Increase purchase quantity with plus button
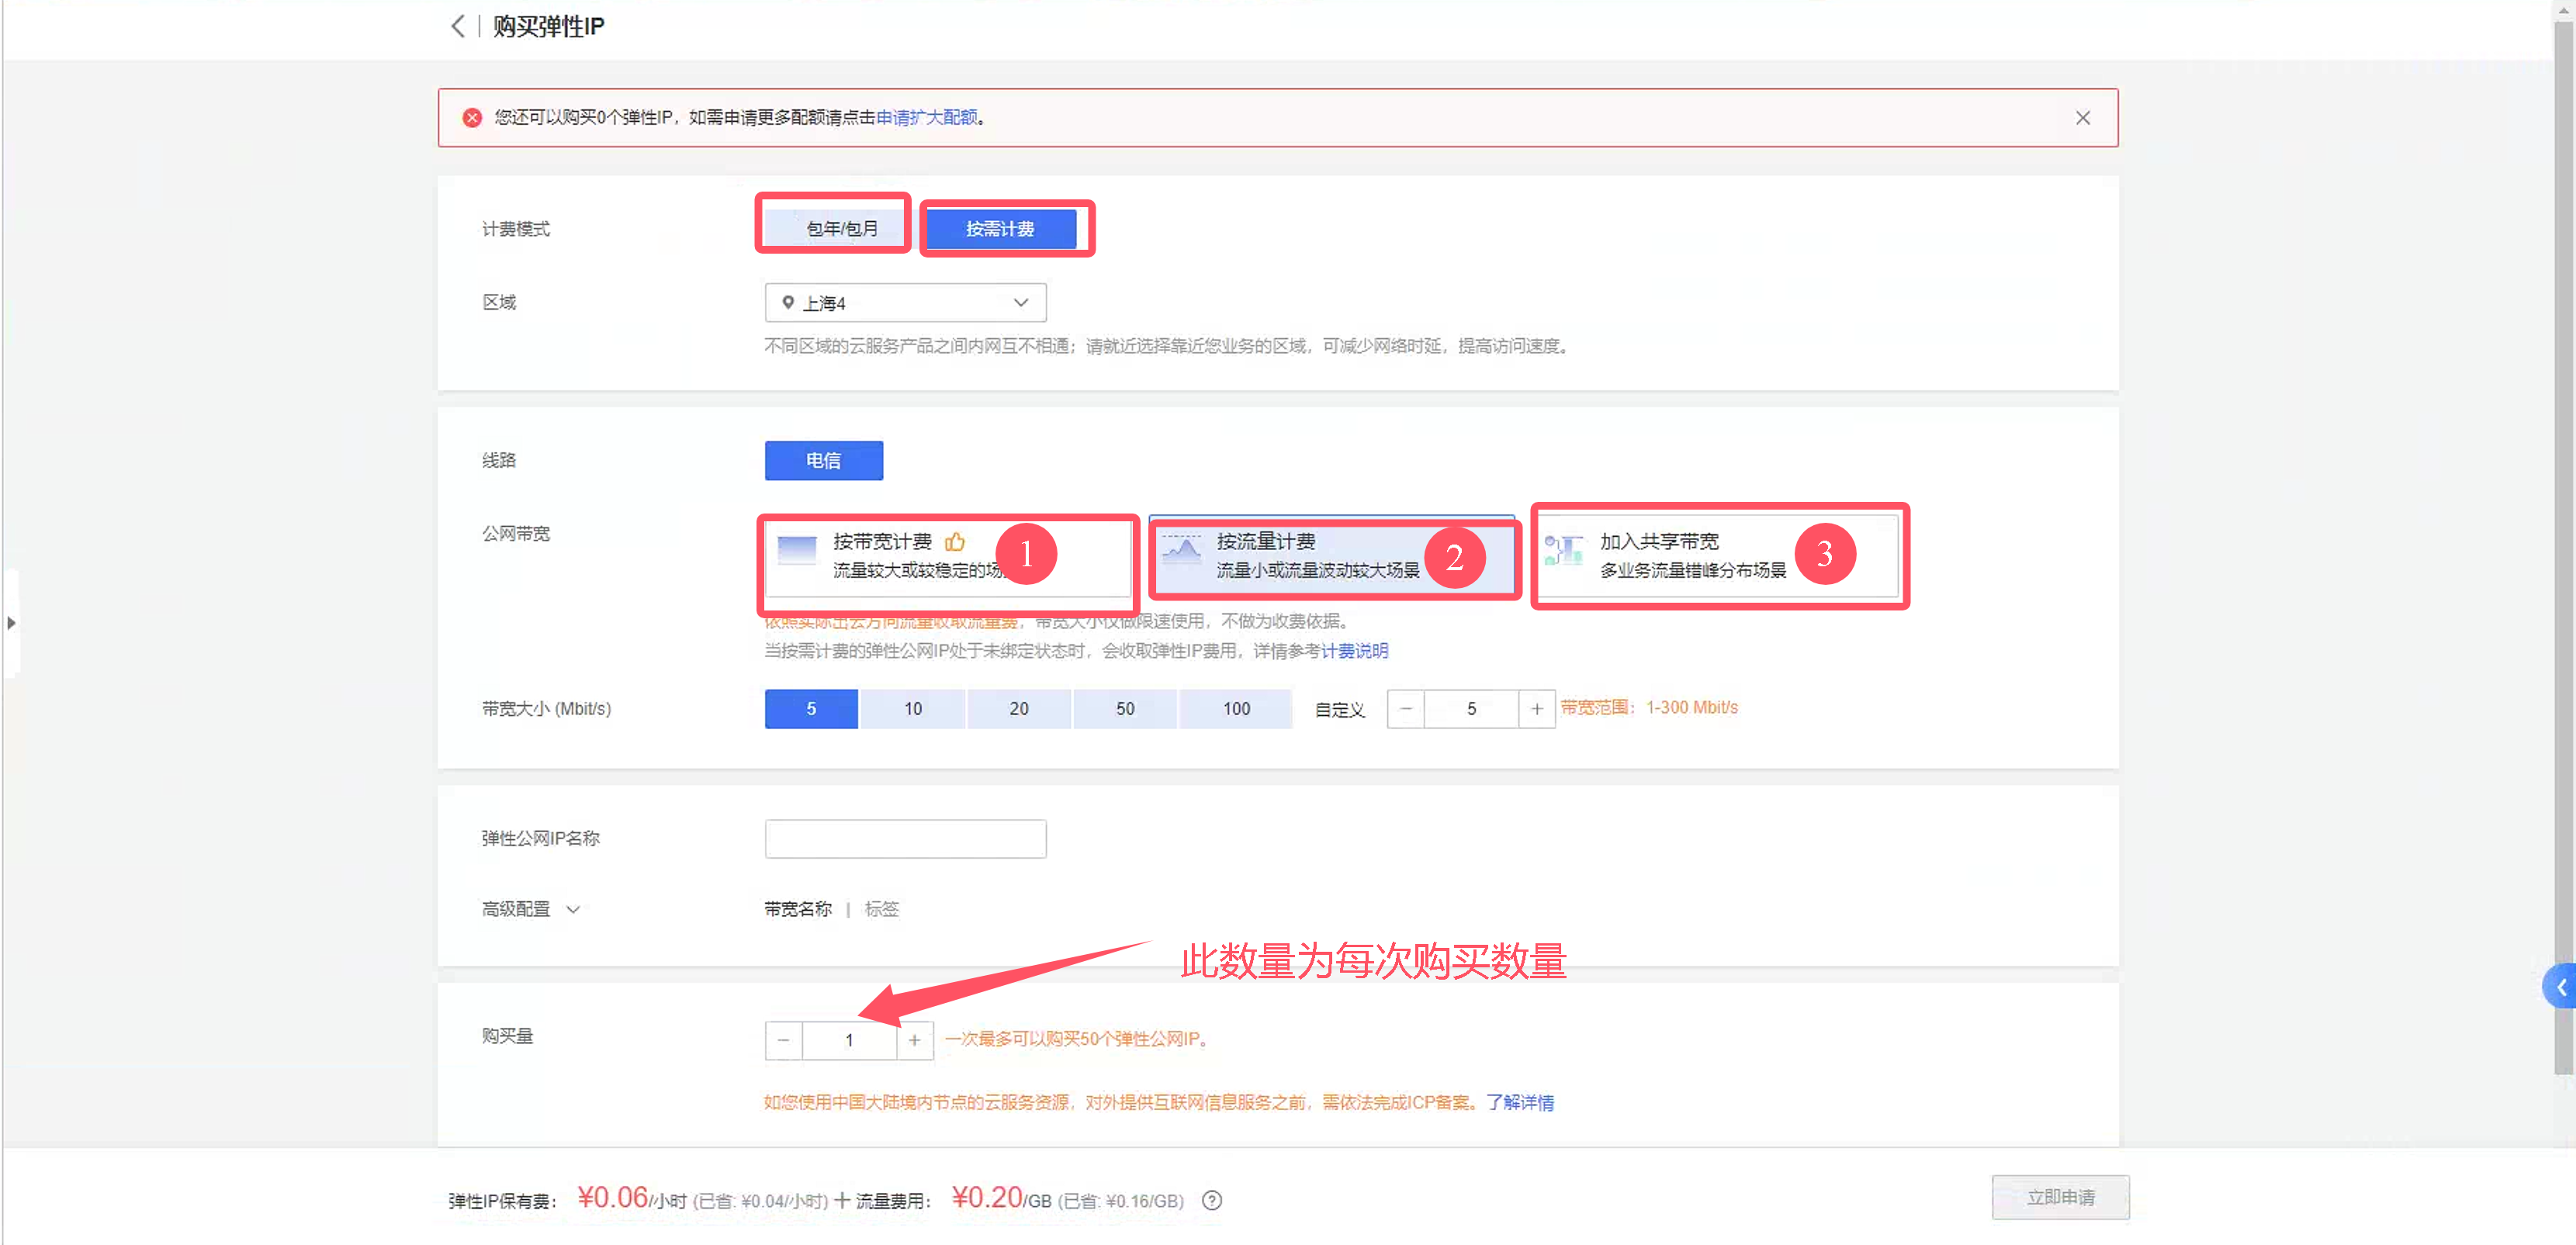The image size is (2576, 1245). [x=914, y=1040]
